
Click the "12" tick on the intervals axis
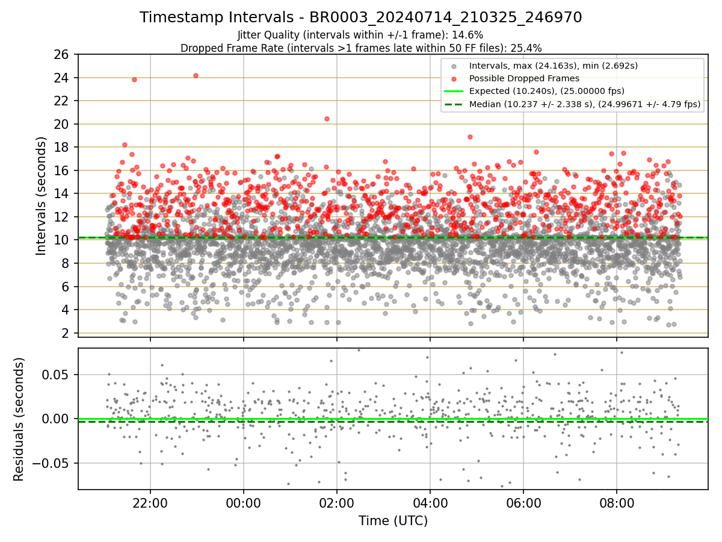pyautogui.click(x=61, y=217)
